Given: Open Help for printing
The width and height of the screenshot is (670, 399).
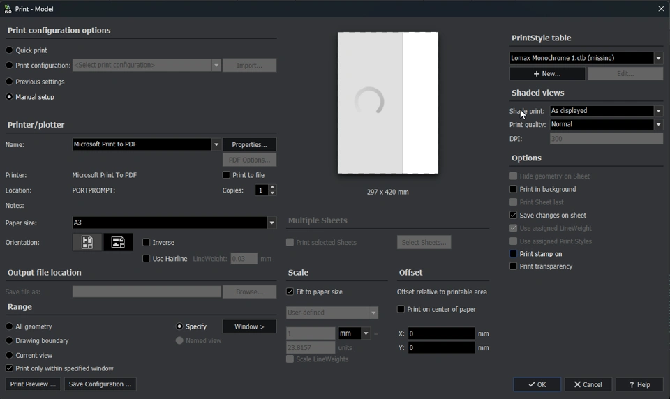Looking at the screenshot, I should pos(639,384).
